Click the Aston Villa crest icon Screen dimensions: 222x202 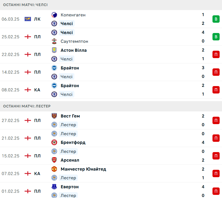(x=54, y=50)
